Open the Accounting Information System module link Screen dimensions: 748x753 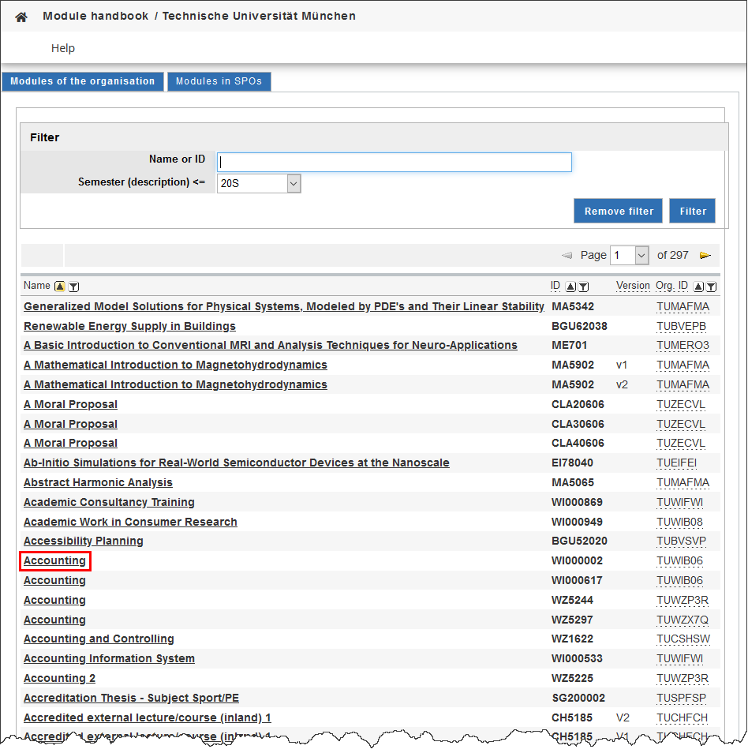pos(109,658)
